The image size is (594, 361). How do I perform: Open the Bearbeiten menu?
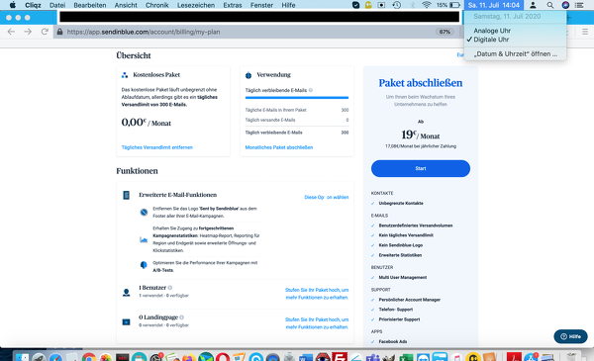tap(90, 5)
